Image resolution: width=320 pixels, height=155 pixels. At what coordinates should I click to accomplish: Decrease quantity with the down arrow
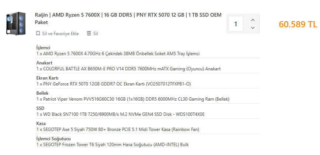pos(252,28)
